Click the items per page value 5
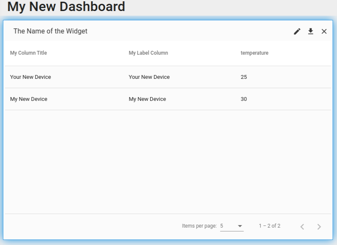This screenshot has height=245, width=337. 222,226
